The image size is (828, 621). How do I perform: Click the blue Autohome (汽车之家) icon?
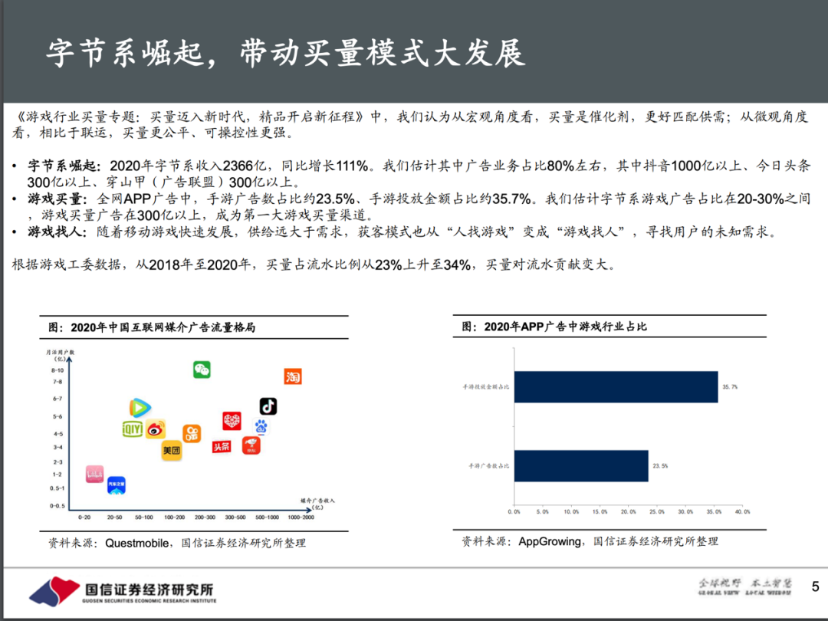pos(116,484)
